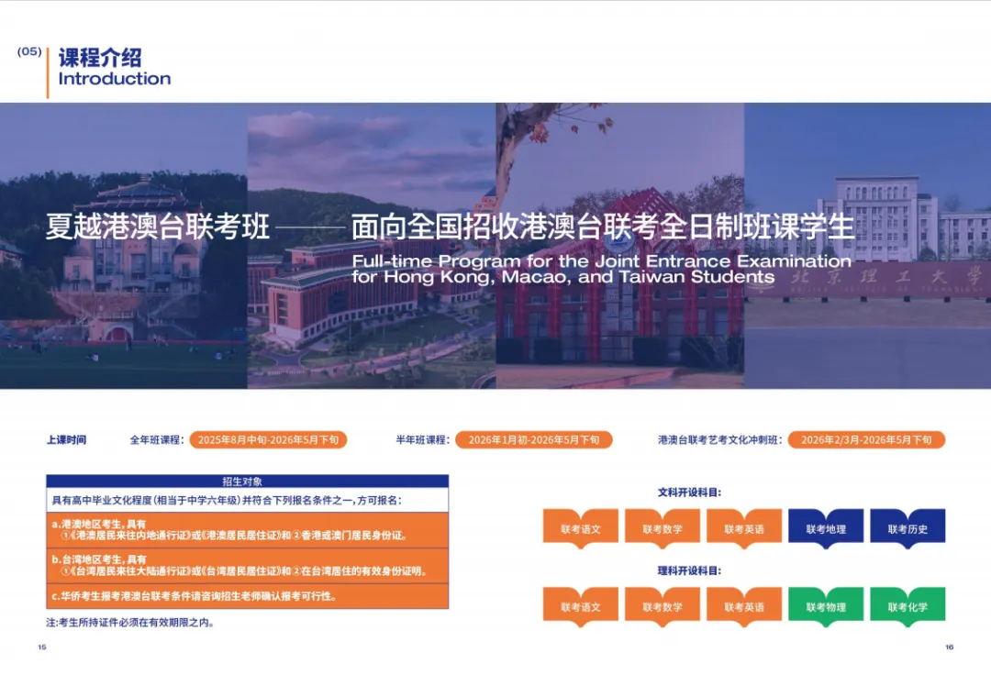Click the blue 联考地理 subject icon
The image size is (991, 675).
point(826,528)
